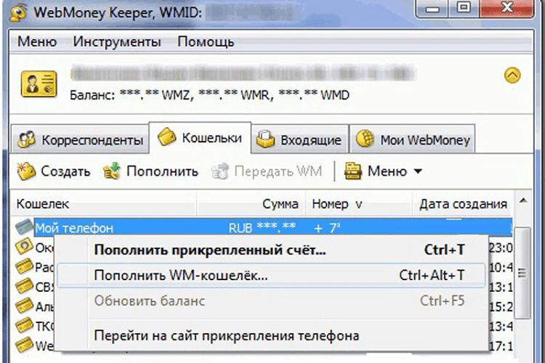Click the vertical scrollbar thumb of wallet list

tap(522, 272)
